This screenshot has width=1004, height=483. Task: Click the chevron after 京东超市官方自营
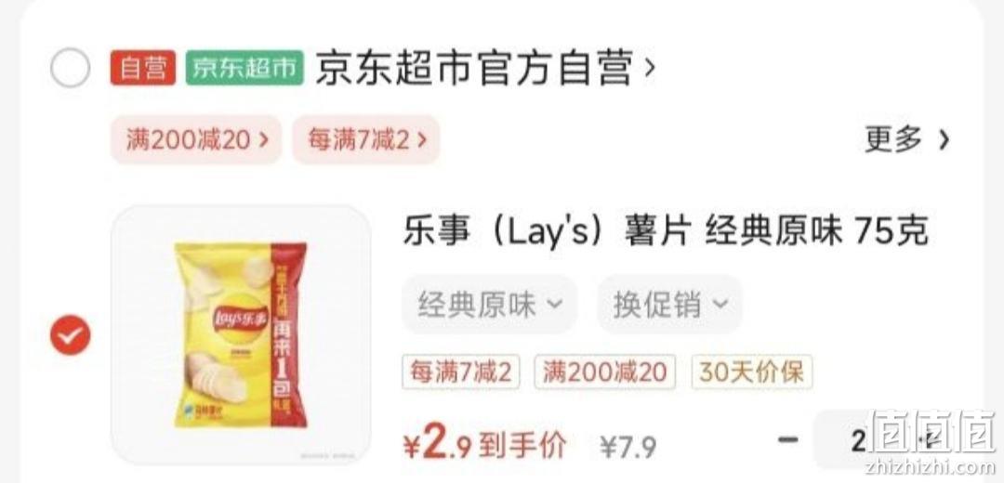coord(649,67)
